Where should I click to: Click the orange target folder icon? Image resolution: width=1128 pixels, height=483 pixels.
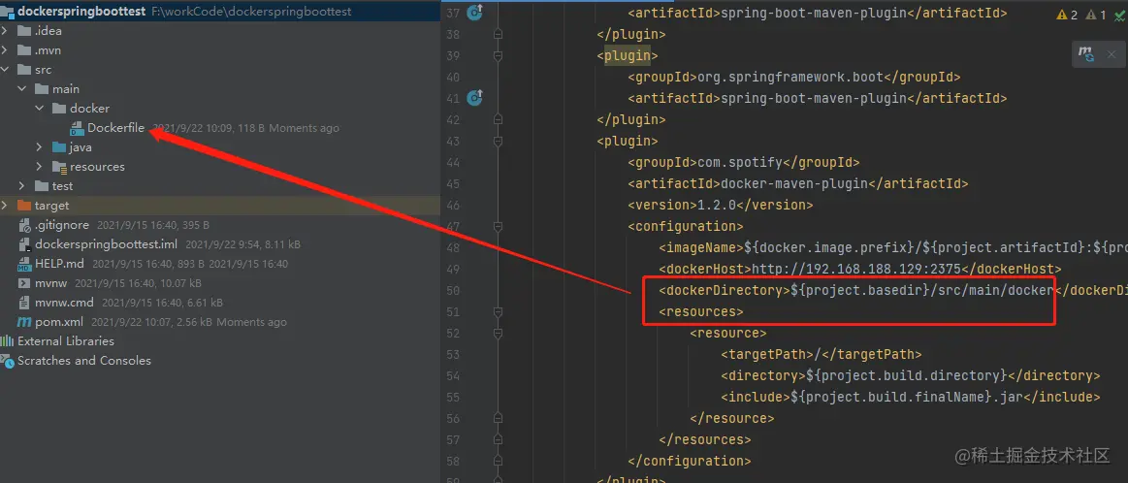(24, 206)
